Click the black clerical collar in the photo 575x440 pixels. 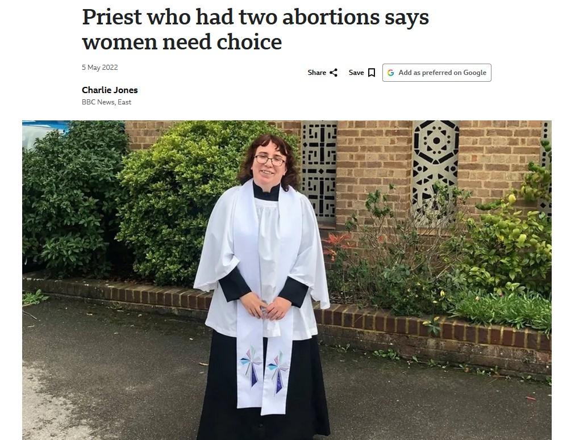(266, 191)
